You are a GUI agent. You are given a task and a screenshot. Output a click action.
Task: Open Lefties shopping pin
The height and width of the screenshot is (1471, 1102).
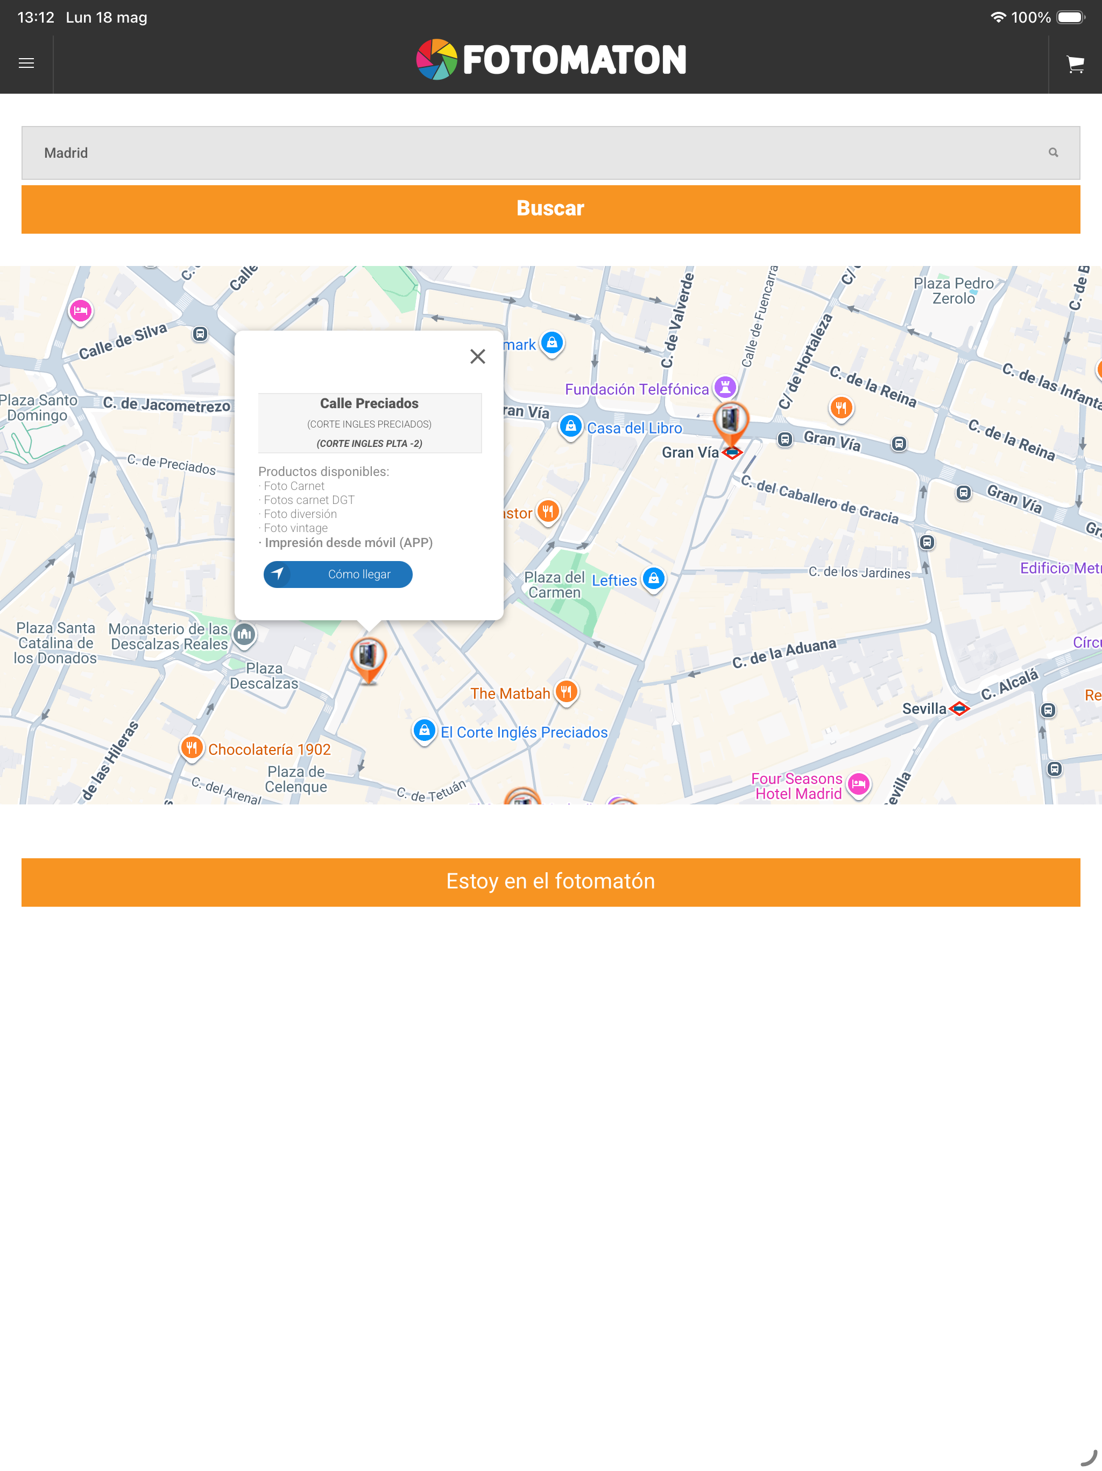coord(654,579)
